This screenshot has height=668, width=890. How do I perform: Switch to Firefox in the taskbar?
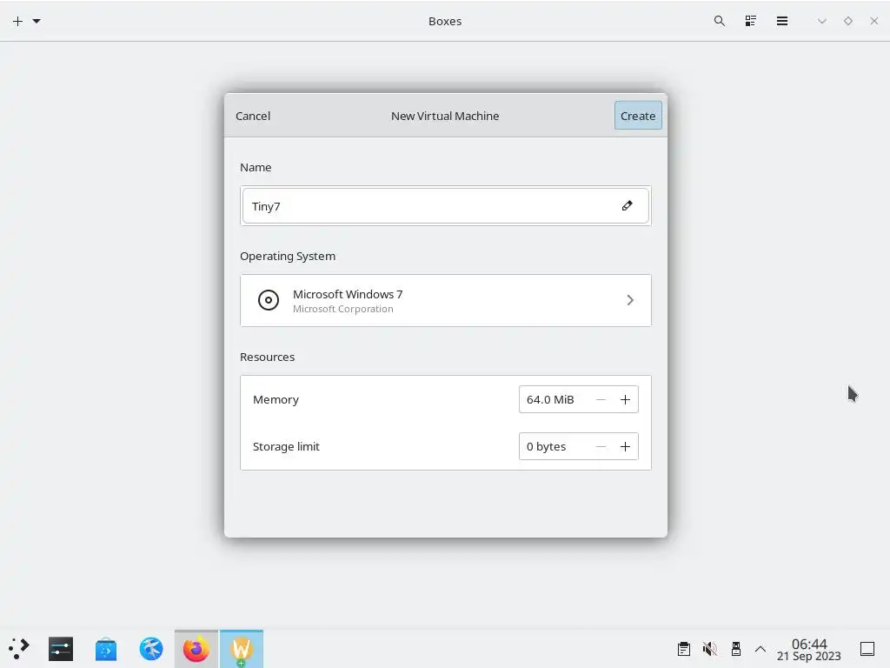[196, 649]
